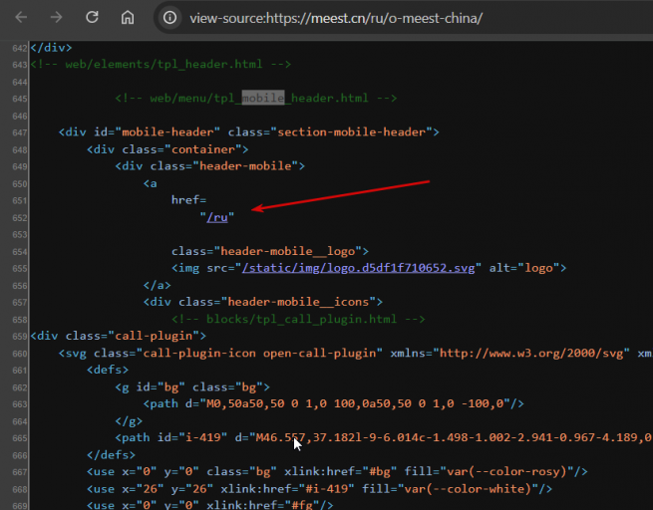Click the tpl_call_plugin.html comment

[298, 319]
